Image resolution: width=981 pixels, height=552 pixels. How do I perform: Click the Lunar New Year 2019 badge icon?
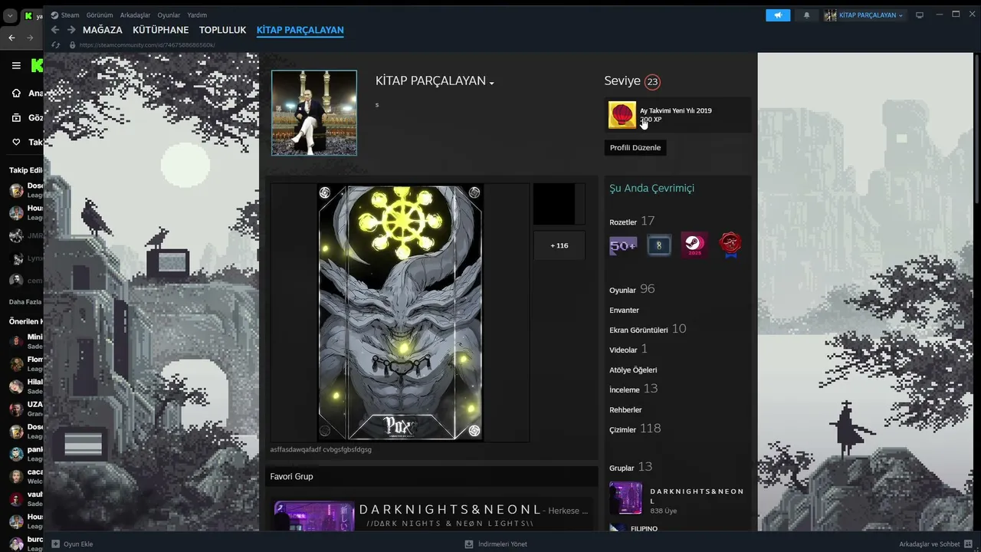622,115
